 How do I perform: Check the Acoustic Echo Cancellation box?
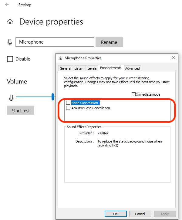click(x=68, y=108)
